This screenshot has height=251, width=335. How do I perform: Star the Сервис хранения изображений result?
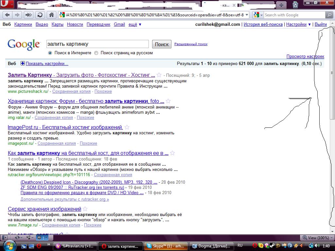click(x=85, y=209)
